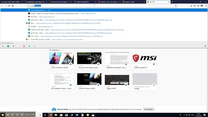Select gmail login - Bing suggestion
This screenshot has width=208, height=117.
[x=104, y=33]
